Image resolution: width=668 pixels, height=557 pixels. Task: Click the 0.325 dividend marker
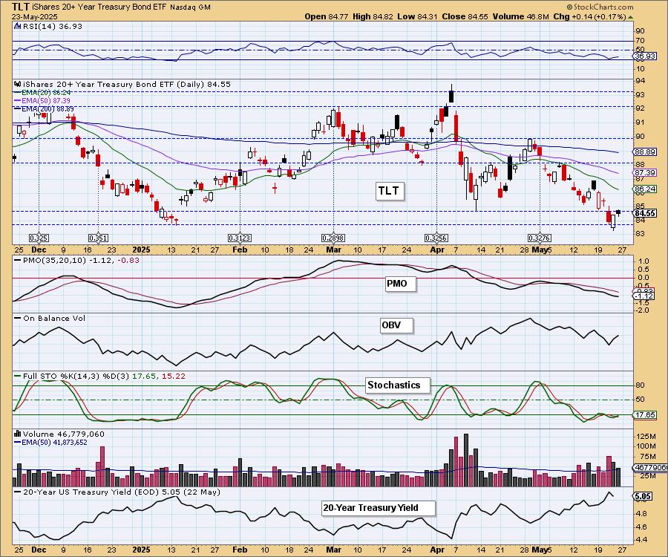coord(39,238)
